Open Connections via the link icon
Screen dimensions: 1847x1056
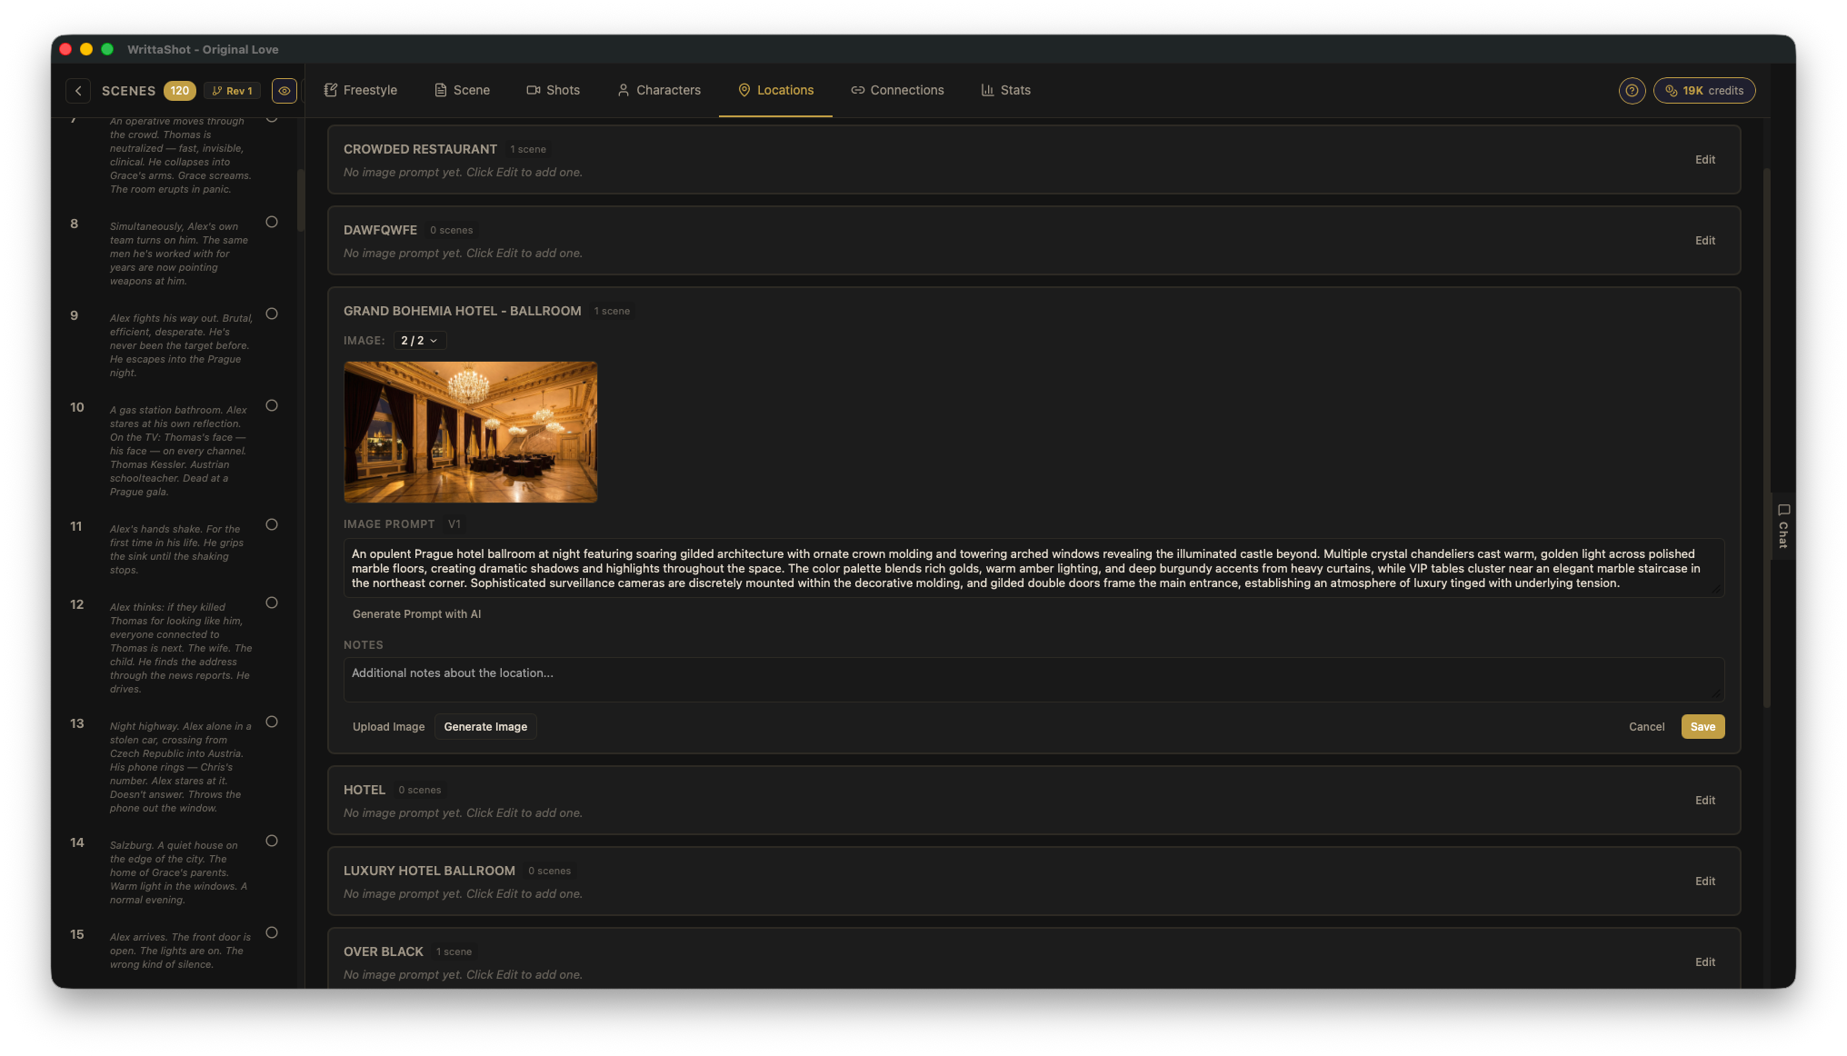(x=857, y=90)
